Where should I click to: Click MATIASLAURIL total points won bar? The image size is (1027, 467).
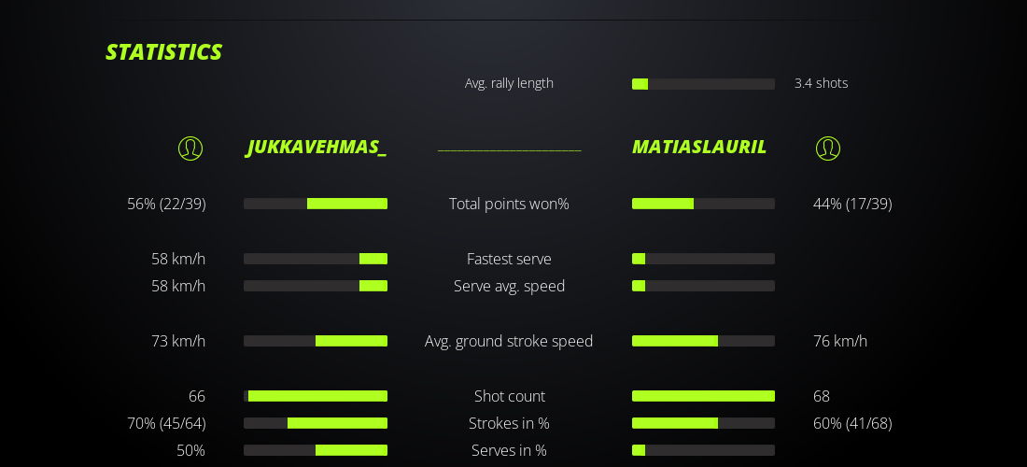click(703, 204)
